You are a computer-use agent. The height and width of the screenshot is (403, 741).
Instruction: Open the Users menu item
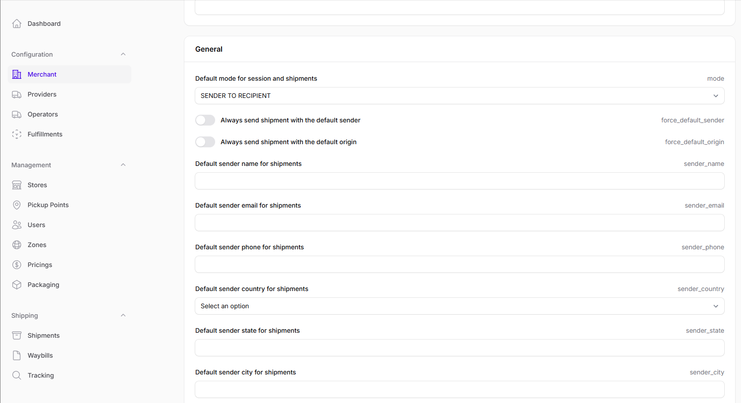36,225
